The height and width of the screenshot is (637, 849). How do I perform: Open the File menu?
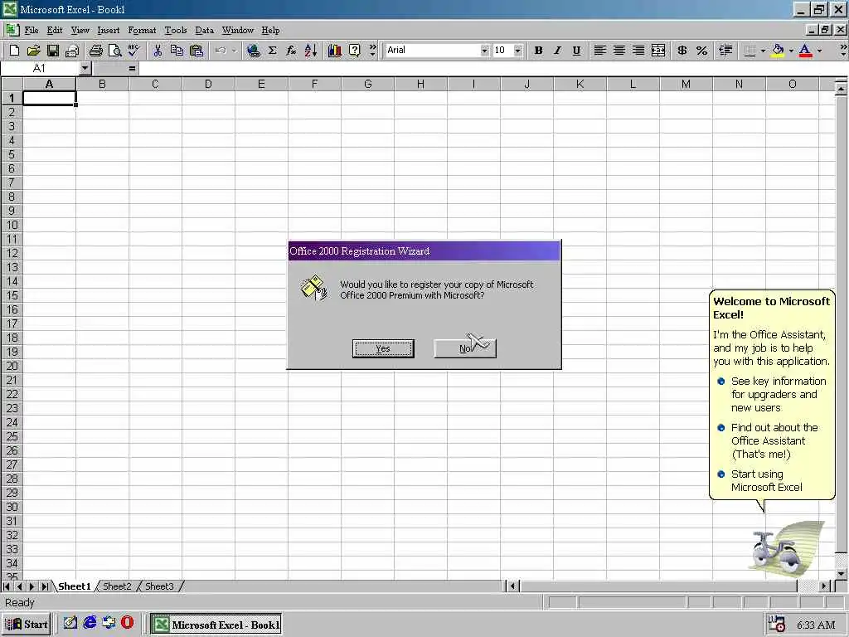(x=32, y=31)
